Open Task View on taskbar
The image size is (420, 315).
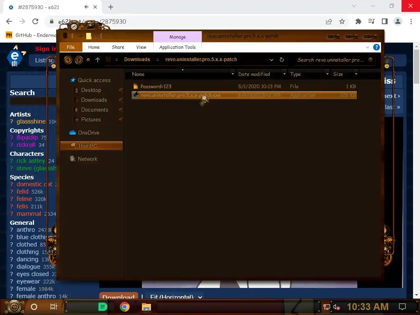tap(54, 307)
